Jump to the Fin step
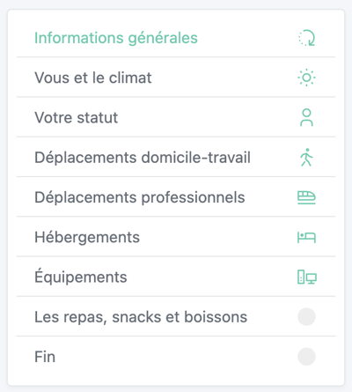The width and height of the screenshot is (352, 392). 45,357
